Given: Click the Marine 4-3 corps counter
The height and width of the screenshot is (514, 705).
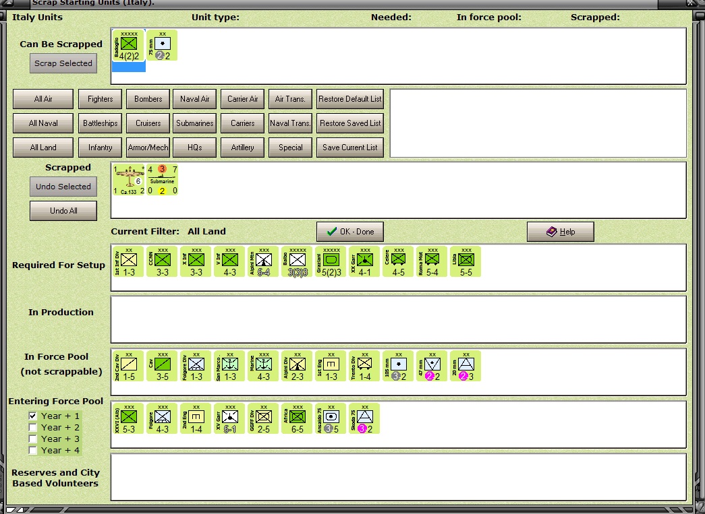Looking at the screenshot, I should 264,366.
